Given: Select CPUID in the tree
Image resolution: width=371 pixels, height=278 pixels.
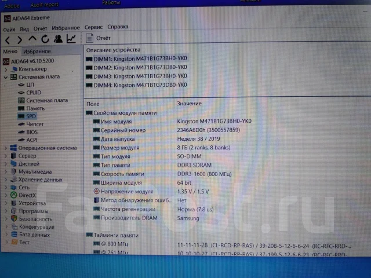Looking at the screenshot, I should point(30,93).
